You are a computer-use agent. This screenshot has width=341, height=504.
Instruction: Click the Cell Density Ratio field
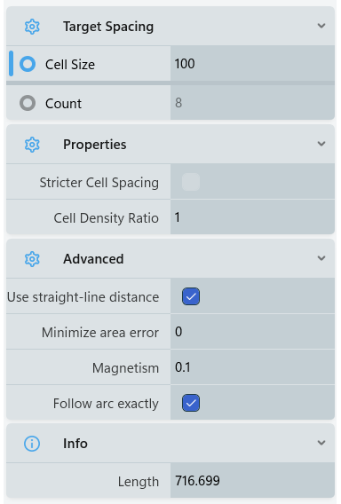pyautogui.click(x=252, y=217)
